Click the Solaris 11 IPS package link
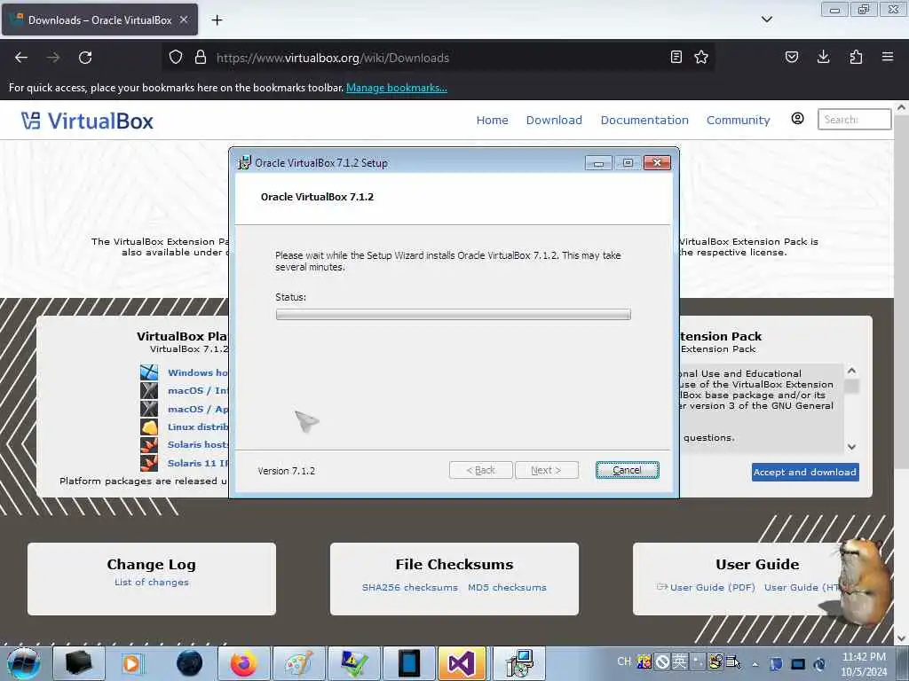The height and width of the screenshot is (681, 909). point(198,463)
